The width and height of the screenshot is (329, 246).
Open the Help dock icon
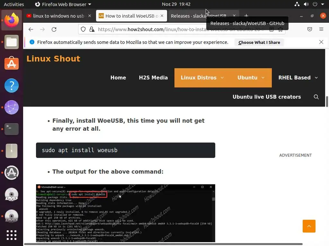pyautogui.click(x=12, y=85)
